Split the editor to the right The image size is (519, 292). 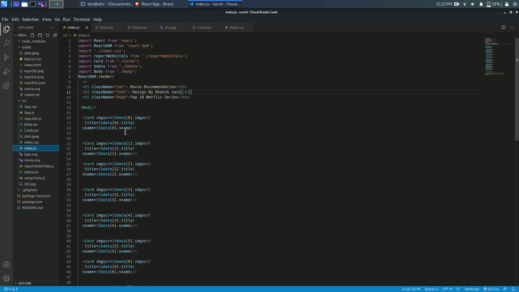click(503, 28)
